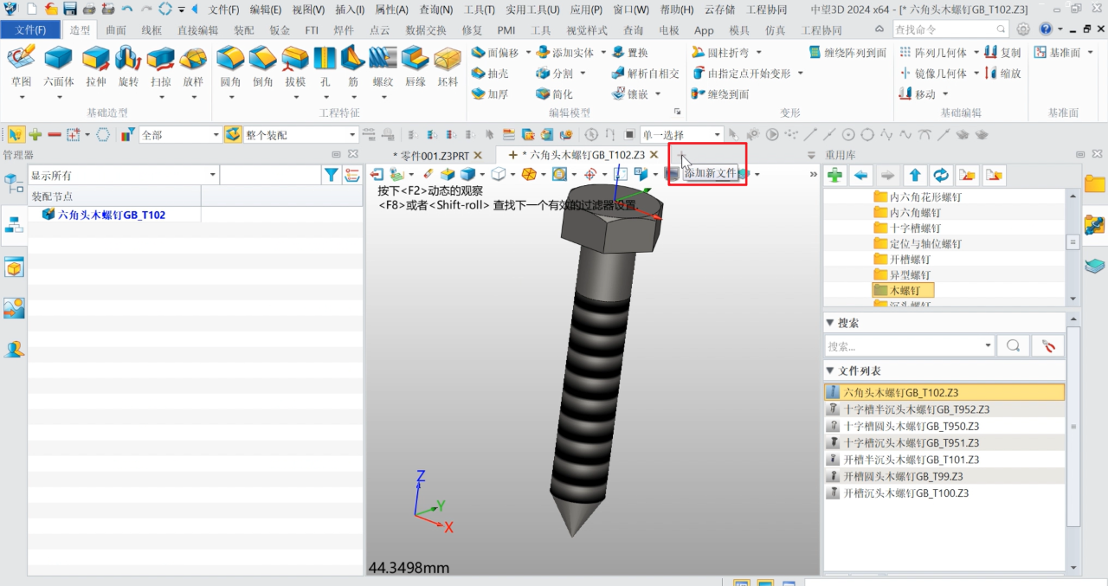Select the 筋 rib tool
The image size is (1108, 586).
point(352,67)
